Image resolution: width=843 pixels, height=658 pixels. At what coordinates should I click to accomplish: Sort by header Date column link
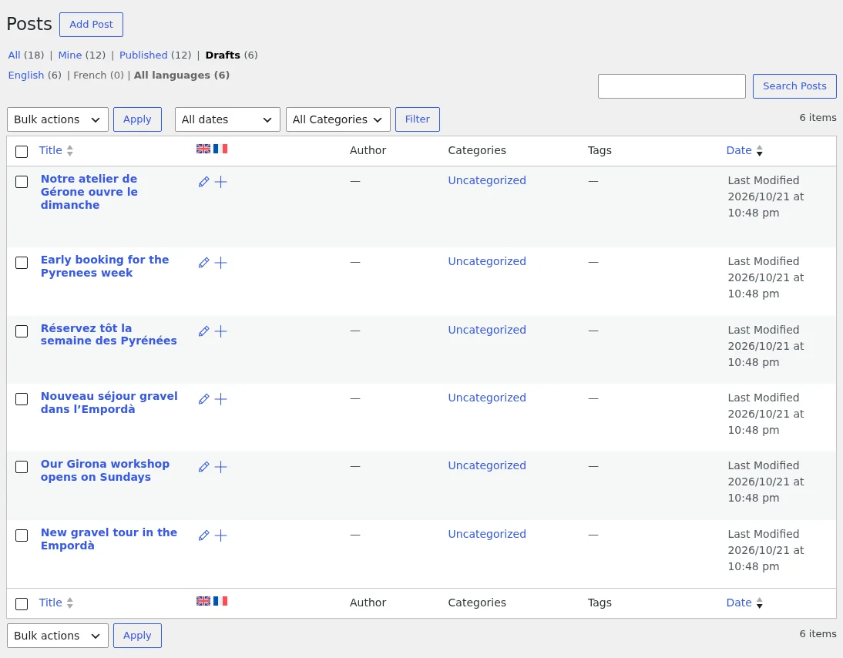click(739, 150)
